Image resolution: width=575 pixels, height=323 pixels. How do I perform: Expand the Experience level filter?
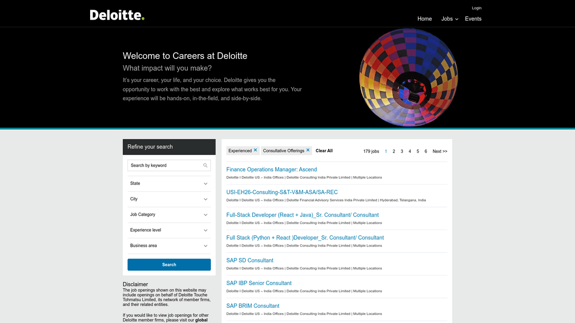coord(169,230)
